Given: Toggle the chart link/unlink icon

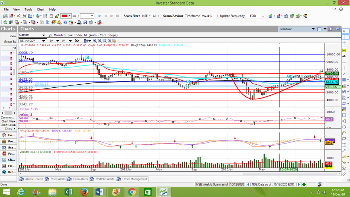Looking at the screenshot, I should [x=77, y=41].
